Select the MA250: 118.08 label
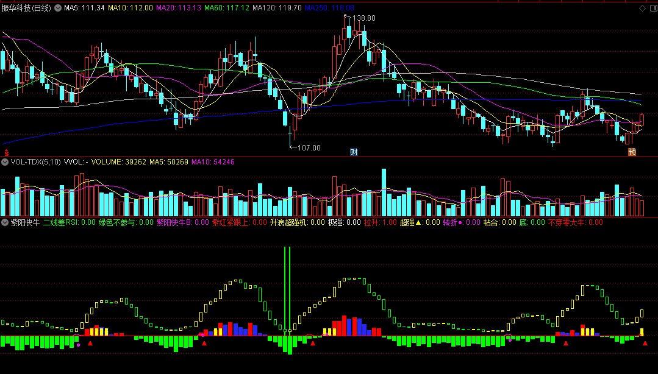This screenshot has height=374, width=658. [329, 8]
